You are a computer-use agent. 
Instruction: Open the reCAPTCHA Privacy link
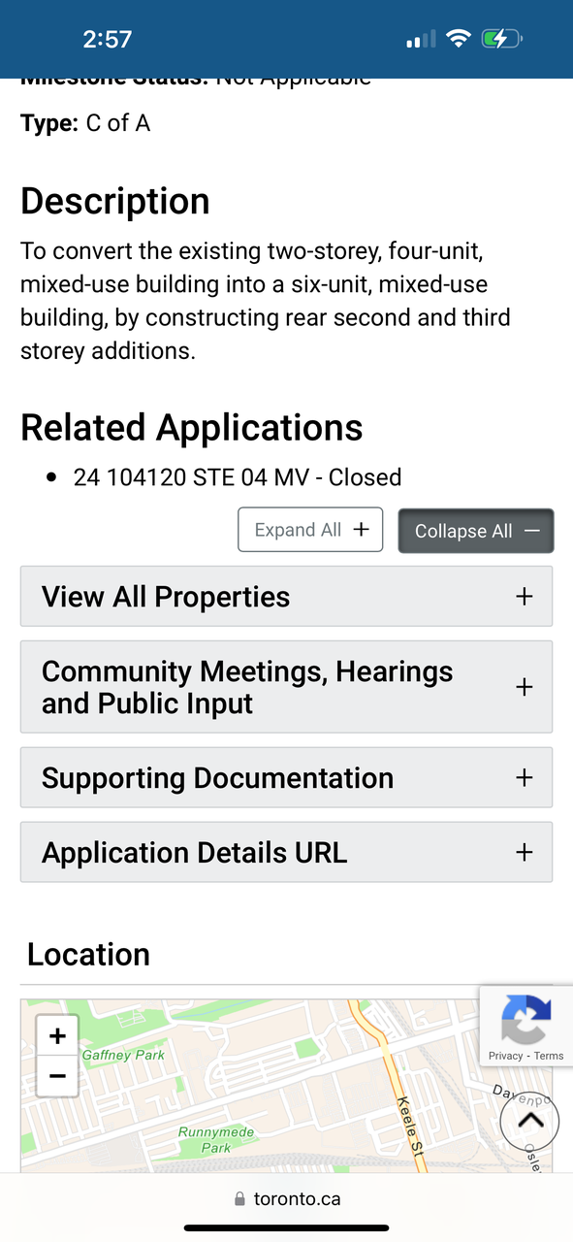pyautogui.click(x=505, y=1056)
